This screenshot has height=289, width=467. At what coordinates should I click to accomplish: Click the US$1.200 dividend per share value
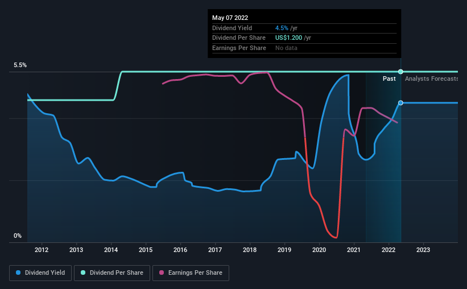coord(288,38)
